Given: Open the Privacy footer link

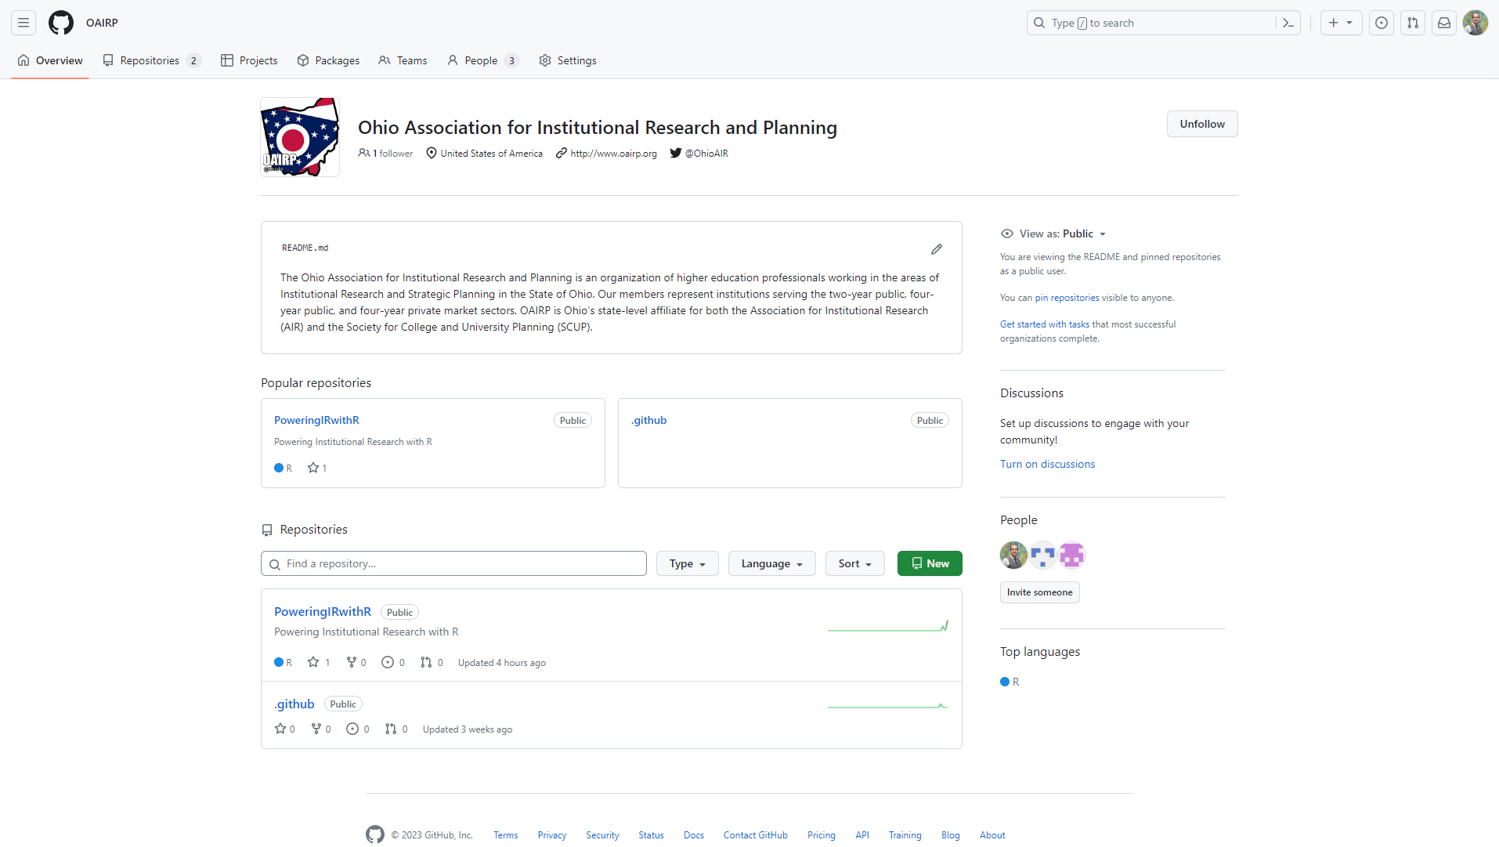Looking at the screenshot, I should (x=552, y=835).
